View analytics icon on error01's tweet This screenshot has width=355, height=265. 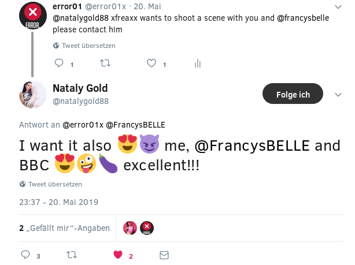198,64
